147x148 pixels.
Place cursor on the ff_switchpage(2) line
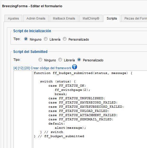coord(72,90)
